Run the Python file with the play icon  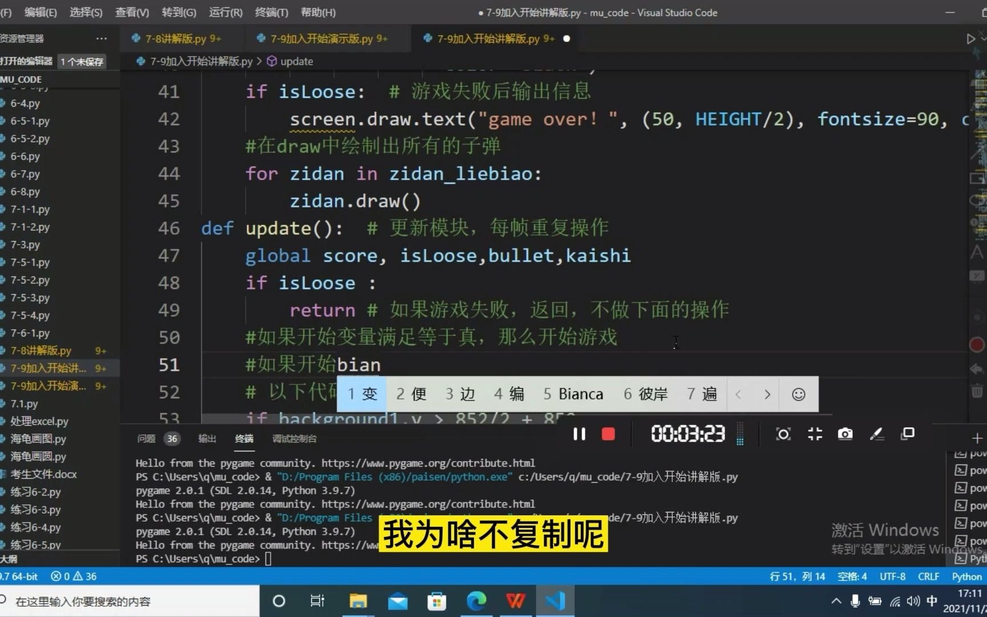[971, 39]
